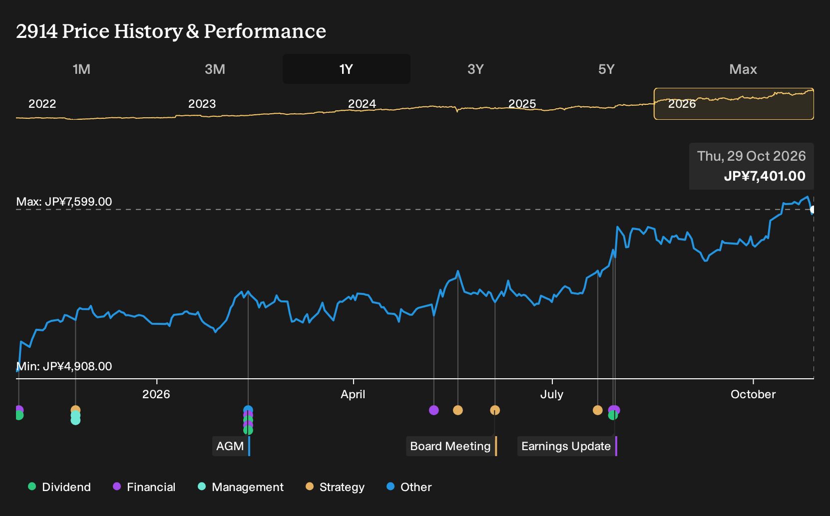This screenshot has height=516, width=830.
Task: Click the green Dividend dot above Earnings Update
Action: click(x=613, y=415)
